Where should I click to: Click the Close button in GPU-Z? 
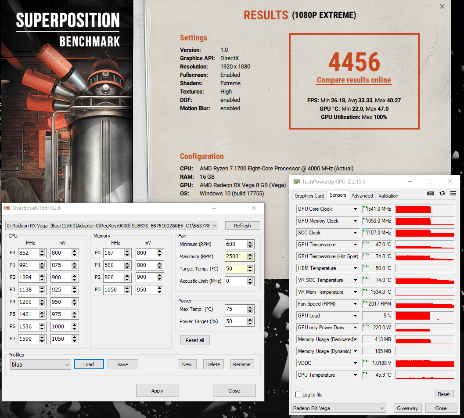pos(441,408)
